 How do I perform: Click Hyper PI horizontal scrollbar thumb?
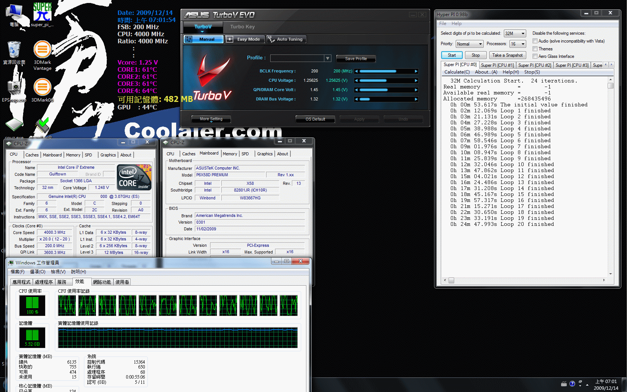tap(451, 280)
